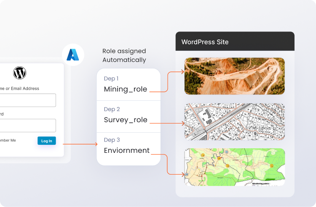The width and height of the screenshot is (316, 207).
Task: Open the green environment map thumbnail
Action: tap(235, 167)
